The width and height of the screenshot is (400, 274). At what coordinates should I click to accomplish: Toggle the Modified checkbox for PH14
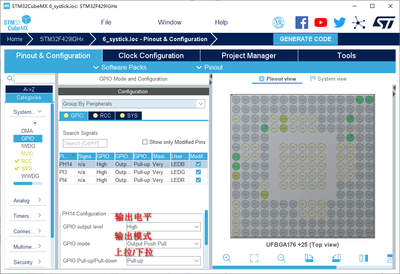click(198, 164)
